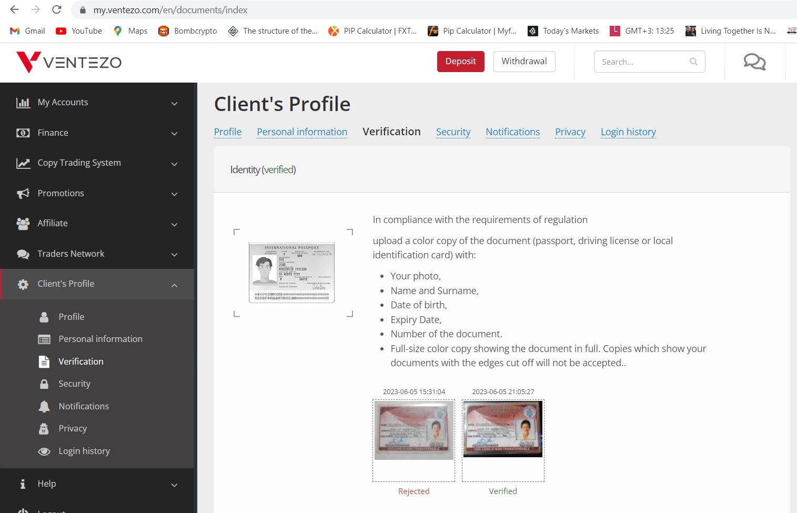The width and height of the screenshot is (797, 513).
Task: Open Personal information in the sidebar
Action: click(x=100, y=339)
